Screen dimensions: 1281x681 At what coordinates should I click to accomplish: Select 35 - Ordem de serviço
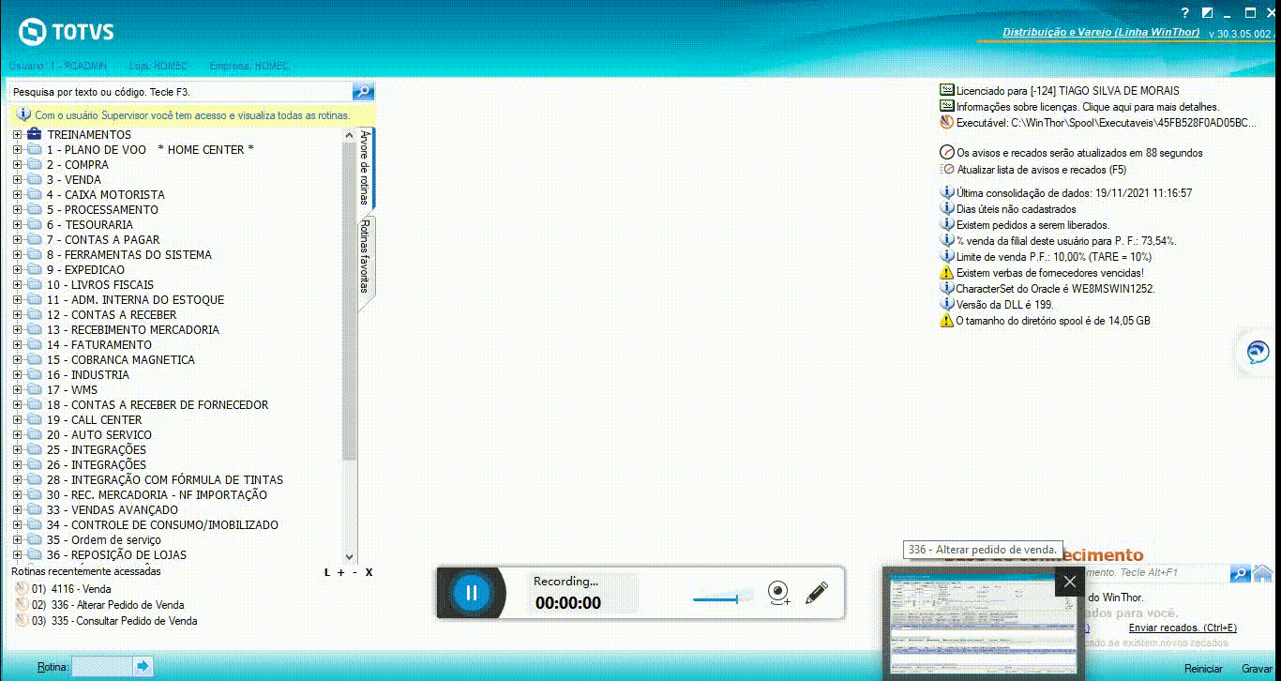(x=104, y=540)
